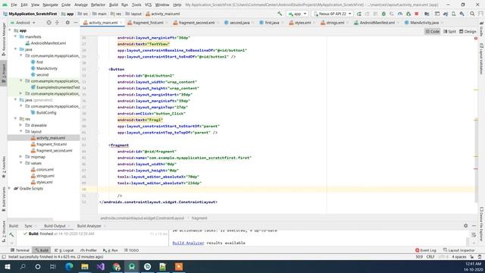Open the Build menu
The image size is (485, 273).
tap(113, 5)
